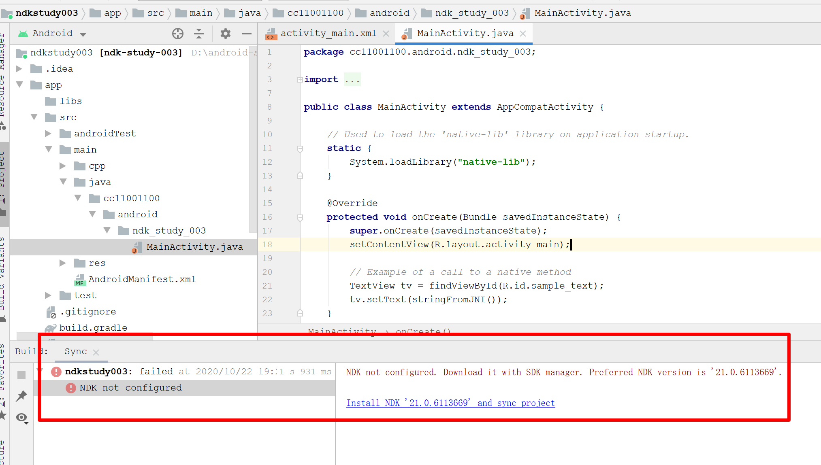Open the eye view options icon

[22, 417]
